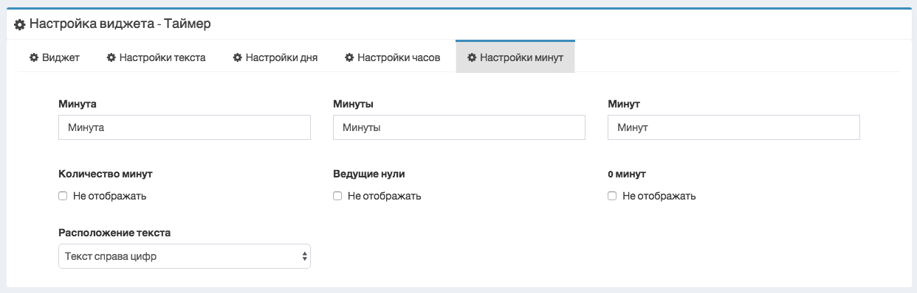Toggle Ведущие нули Не отображать checkbox

pyautogui.click(x=337, y=197)
